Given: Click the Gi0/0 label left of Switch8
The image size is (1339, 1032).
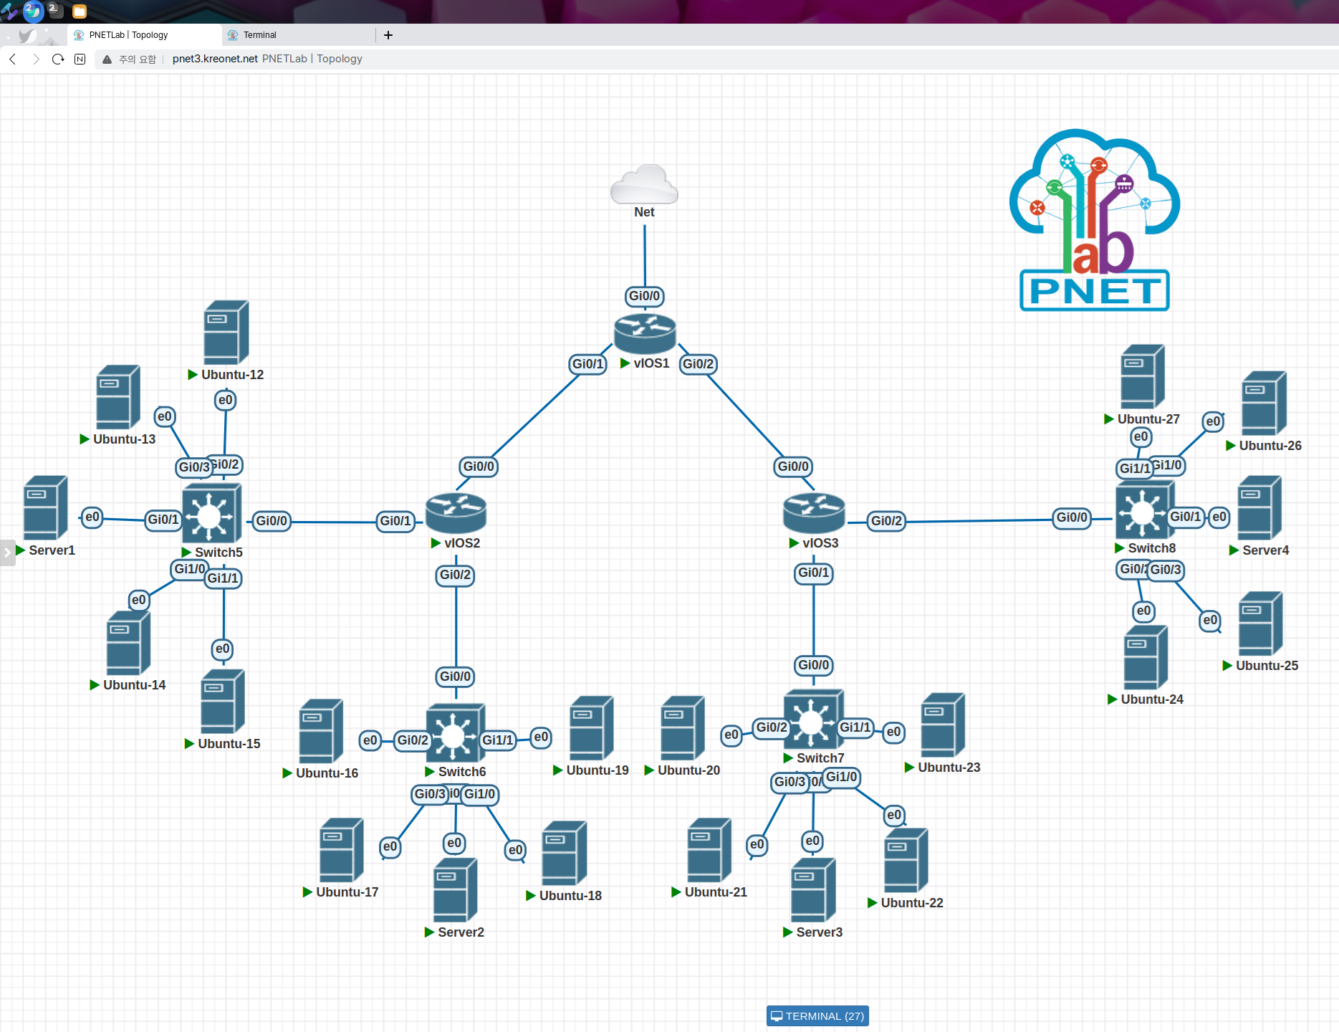Looking at the screenshot, I should [1072, 517].
